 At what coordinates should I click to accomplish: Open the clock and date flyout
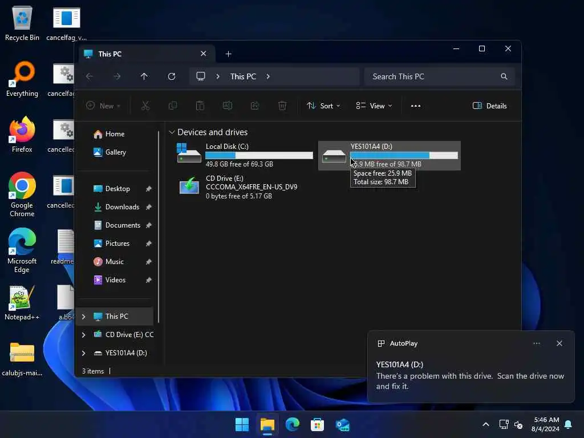click(x=545, y=424)
